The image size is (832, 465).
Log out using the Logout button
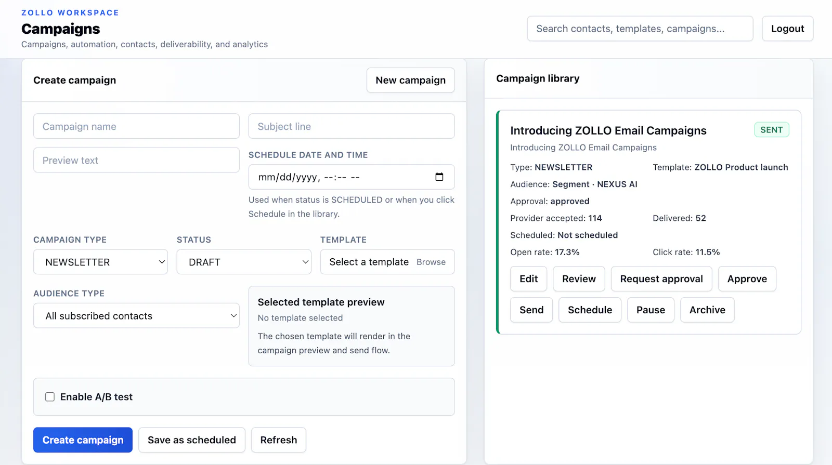[x=787, y=29]
